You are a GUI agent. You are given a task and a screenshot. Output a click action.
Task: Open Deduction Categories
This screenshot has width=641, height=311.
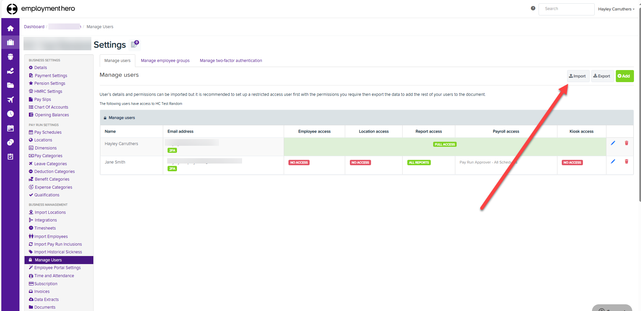coord(52,172)
